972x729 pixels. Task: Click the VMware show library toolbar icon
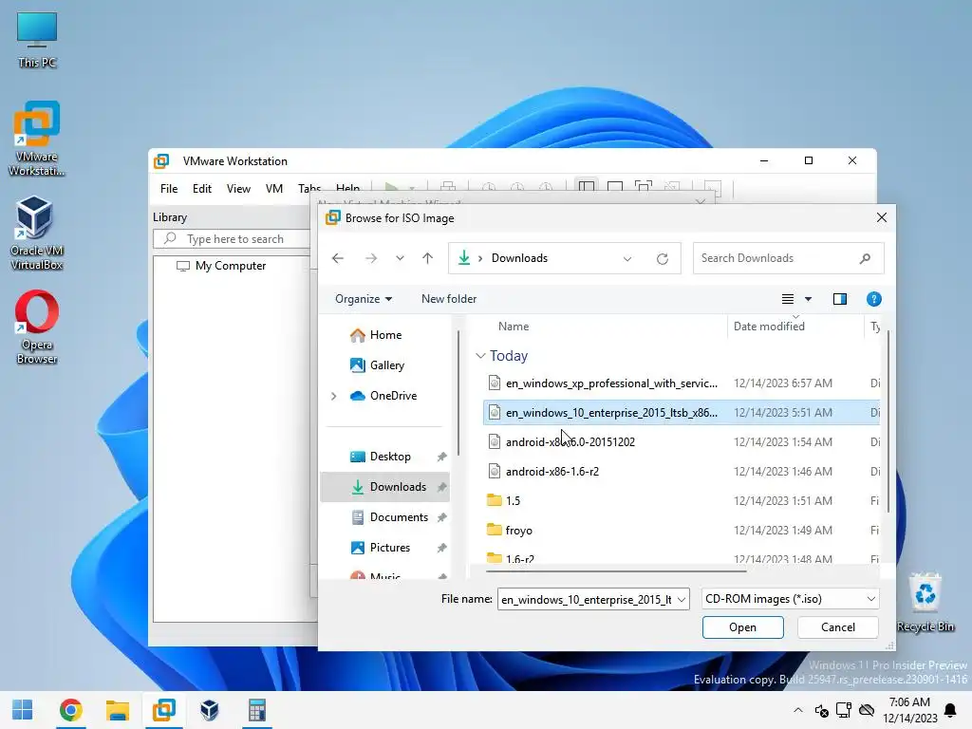tap(586, 187)
